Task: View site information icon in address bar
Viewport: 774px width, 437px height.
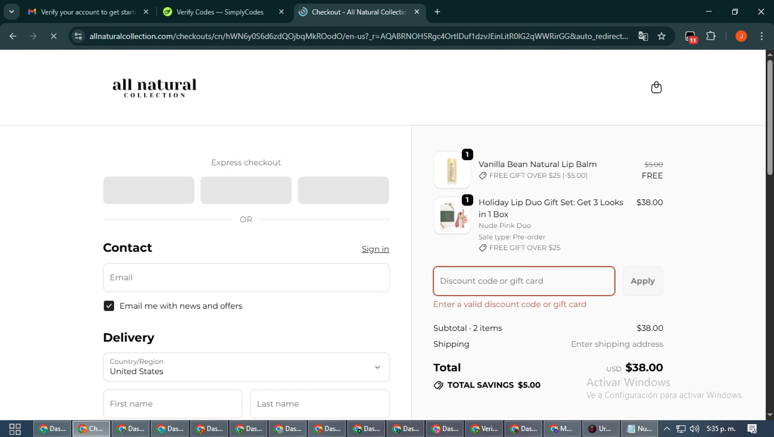Action: (x=78, y=36)
